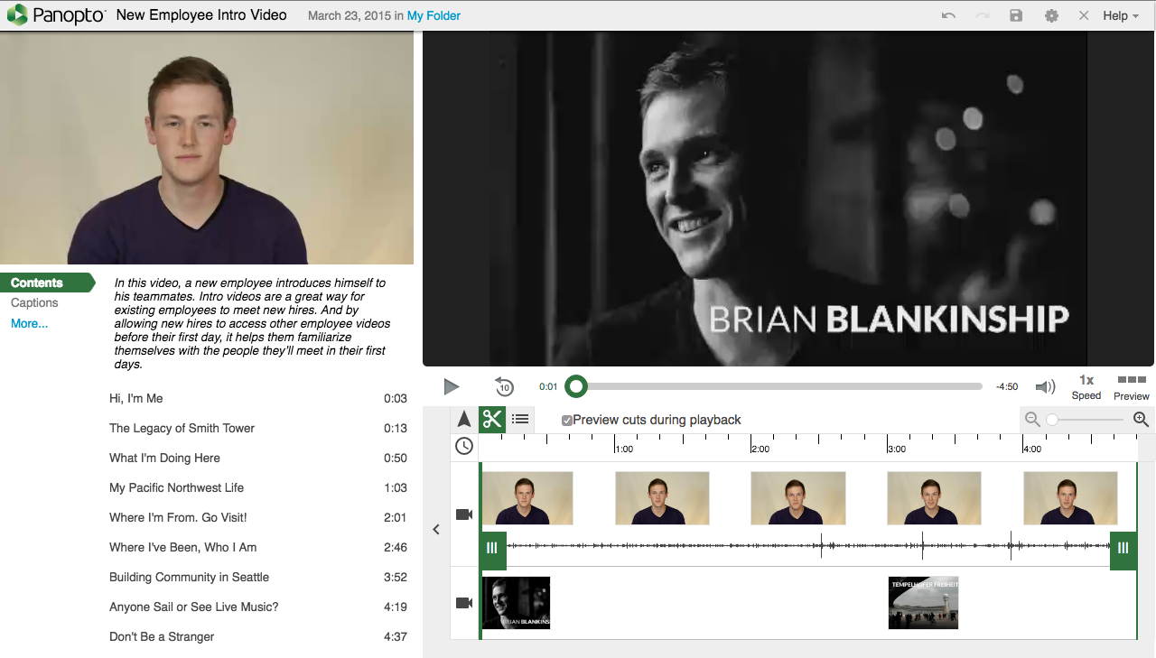Viewport: 1156px width, 658px height.
Task: Click the first primary video track thumbnail
Action: pyautogui.click(x=527, y=498)
